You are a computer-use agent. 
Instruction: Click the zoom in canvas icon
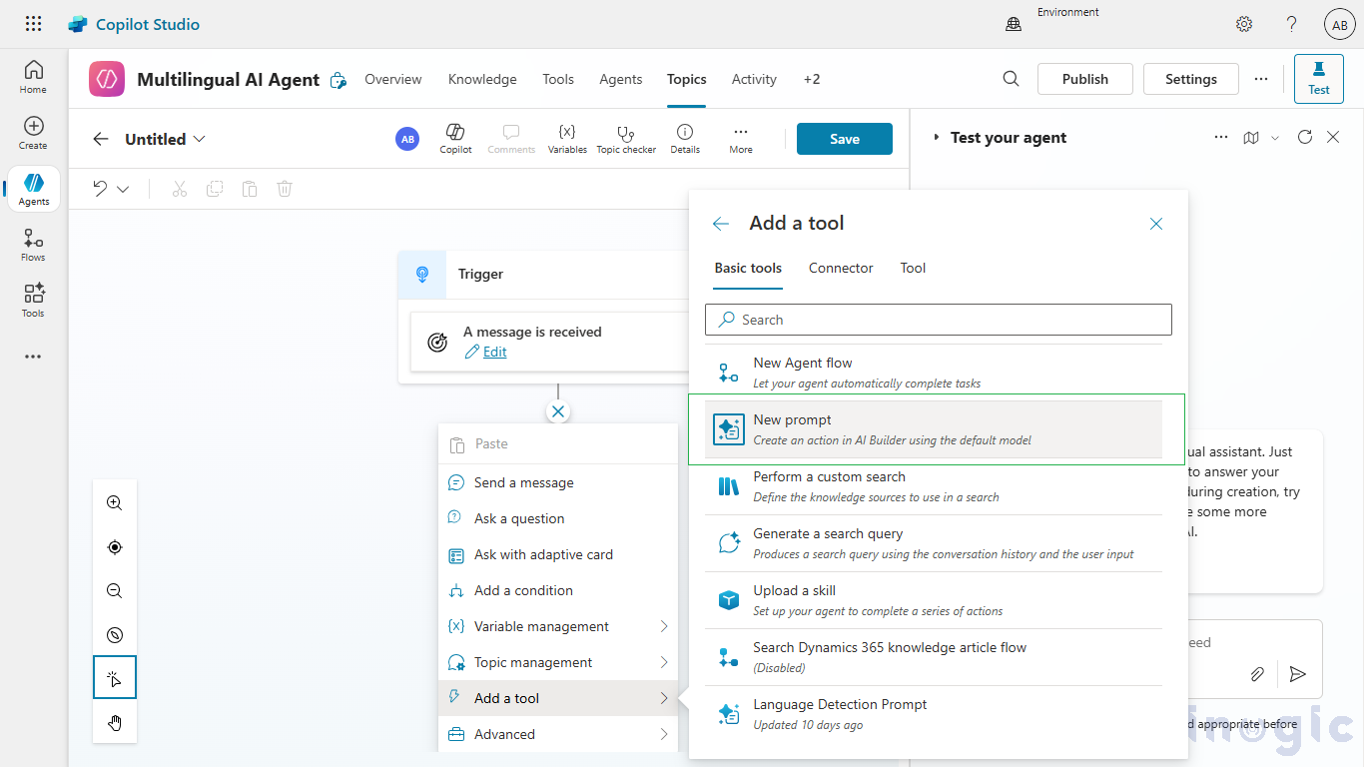pos(115,503)
